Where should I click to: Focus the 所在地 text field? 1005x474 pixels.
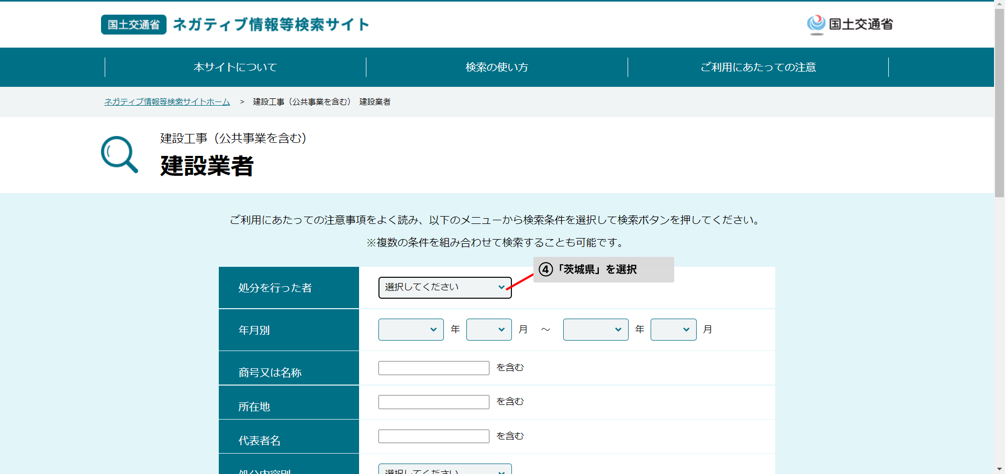pyautogui.click(x=433, y=402)
